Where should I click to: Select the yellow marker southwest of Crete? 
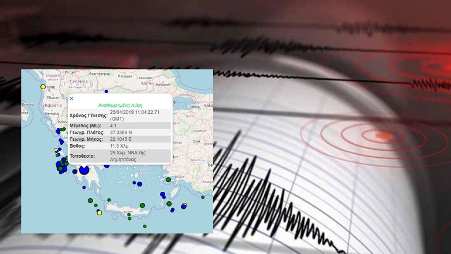coord(100,213)
